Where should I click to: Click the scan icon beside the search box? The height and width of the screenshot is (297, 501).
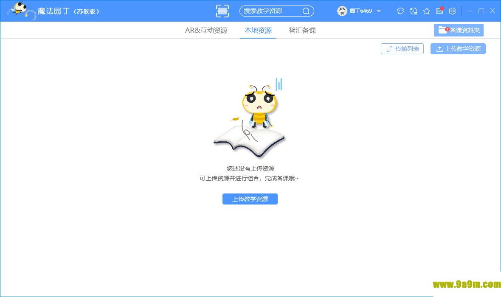(x=222, y=11)
